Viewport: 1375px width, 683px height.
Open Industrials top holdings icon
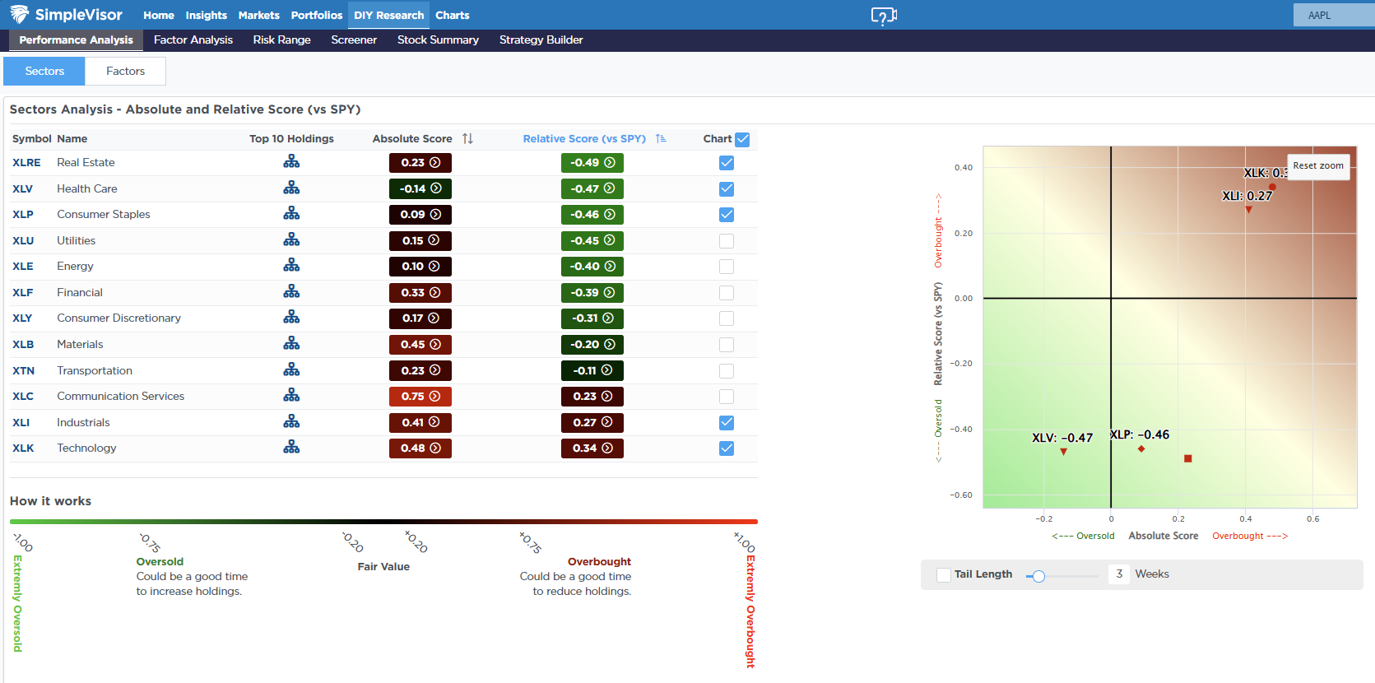(291, 422)
